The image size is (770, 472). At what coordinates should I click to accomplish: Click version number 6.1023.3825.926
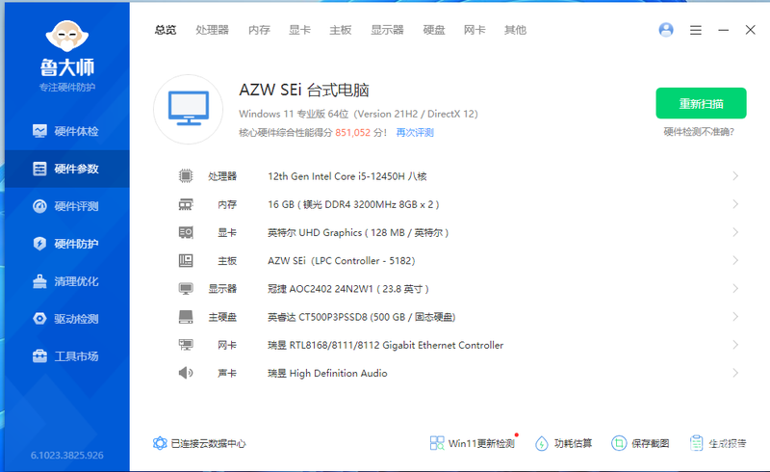pos(67,456)
